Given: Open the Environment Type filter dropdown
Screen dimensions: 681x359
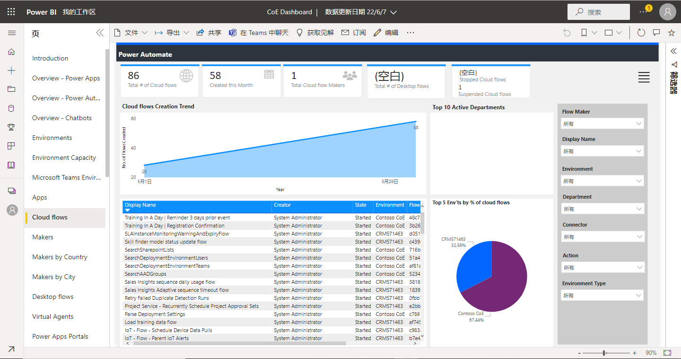Looking at the screenshot, I should [602, 295].
